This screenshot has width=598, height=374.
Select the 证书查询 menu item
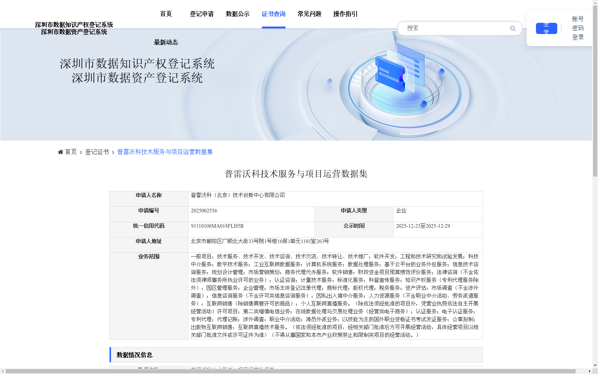(274, 14)
